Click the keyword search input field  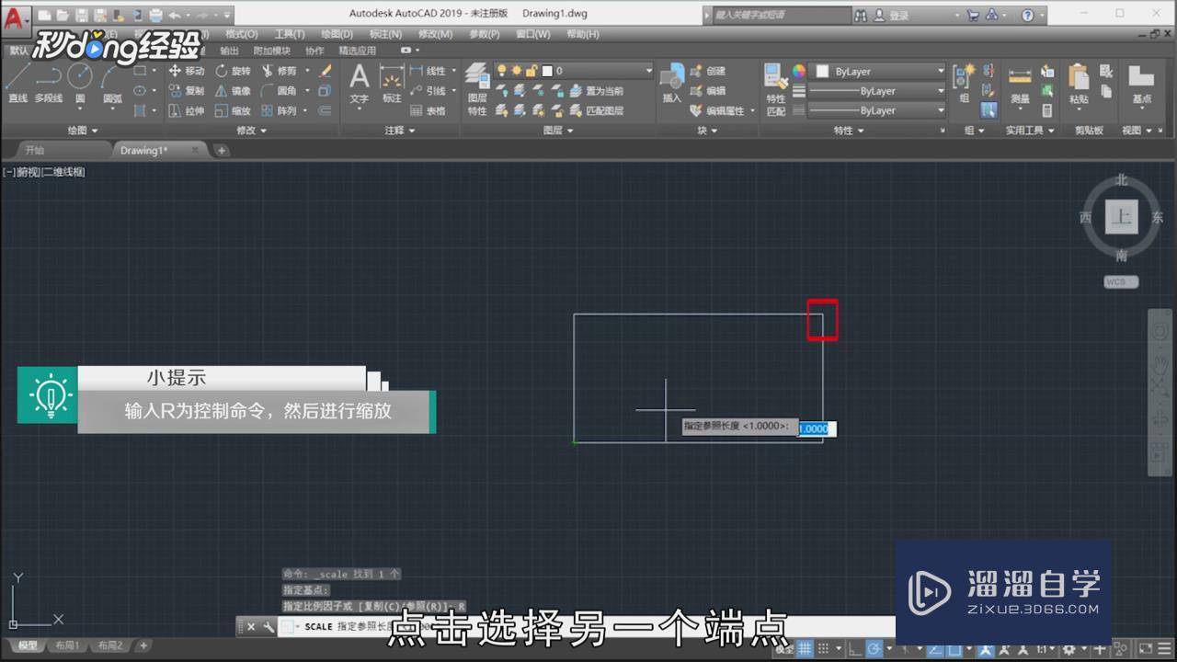783,16
